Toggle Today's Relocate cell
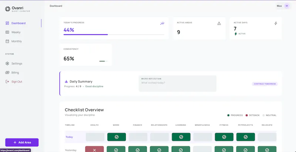 point(267,137)
